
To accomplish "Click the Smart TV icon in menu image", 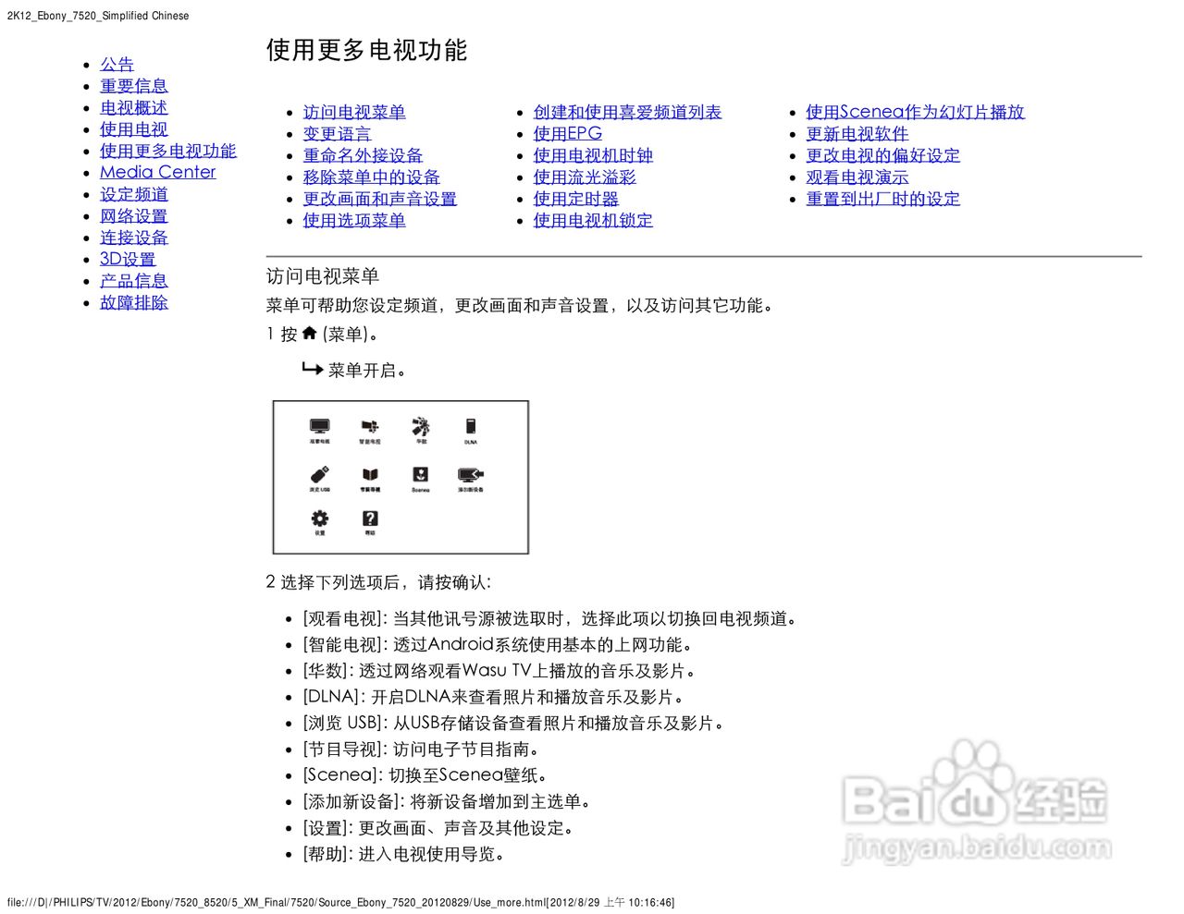I will tap(370, 426).
